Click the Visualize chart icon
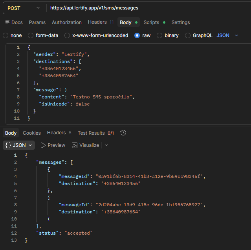This screenshot has height=250, width=251. coord(75,145)
